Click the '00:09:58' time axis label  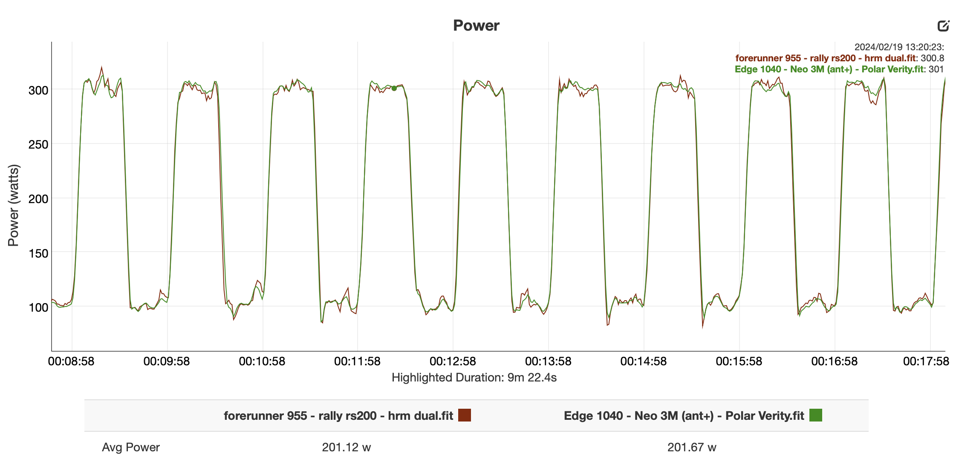click(167, 361)
